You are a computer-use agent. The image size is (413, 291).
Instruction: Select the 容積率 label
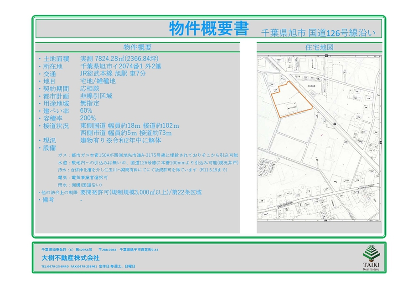pyautogui.click(x=53, y=119)
